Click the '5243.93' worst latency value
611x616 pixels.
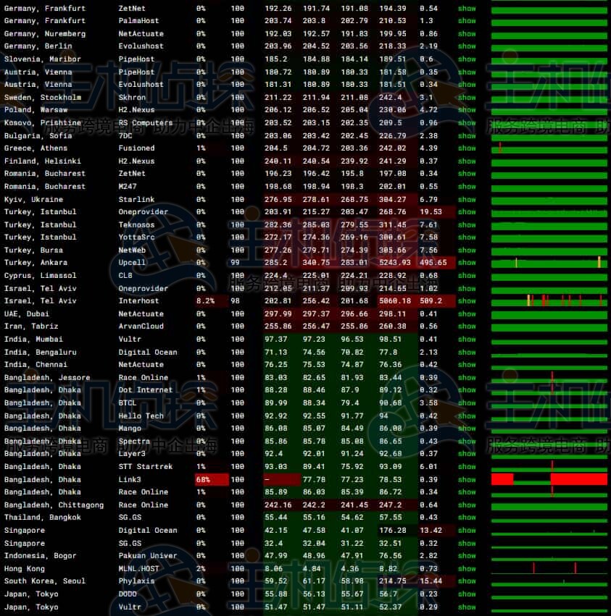click(x=394, y=263)
